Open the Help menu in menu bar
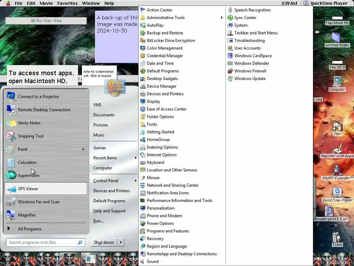 pos(109,3)
